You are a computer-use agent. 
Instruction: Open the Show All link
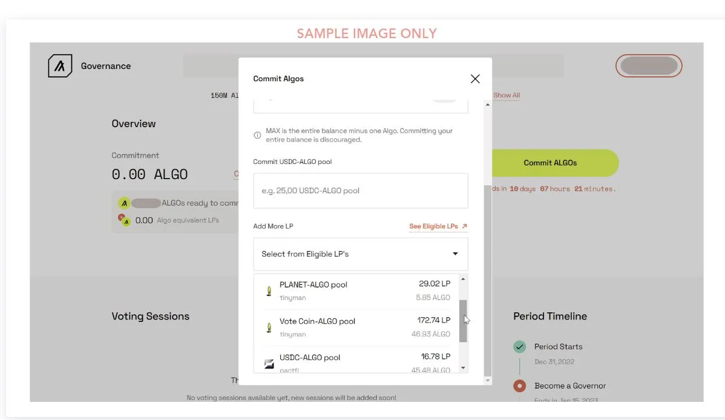point(507,95)
